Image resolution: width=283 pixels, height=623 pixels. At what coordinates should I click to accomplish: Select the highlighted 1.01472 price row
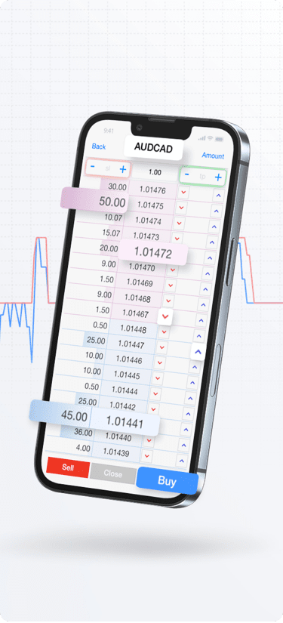pyautogui.click(x=152, y=252)
